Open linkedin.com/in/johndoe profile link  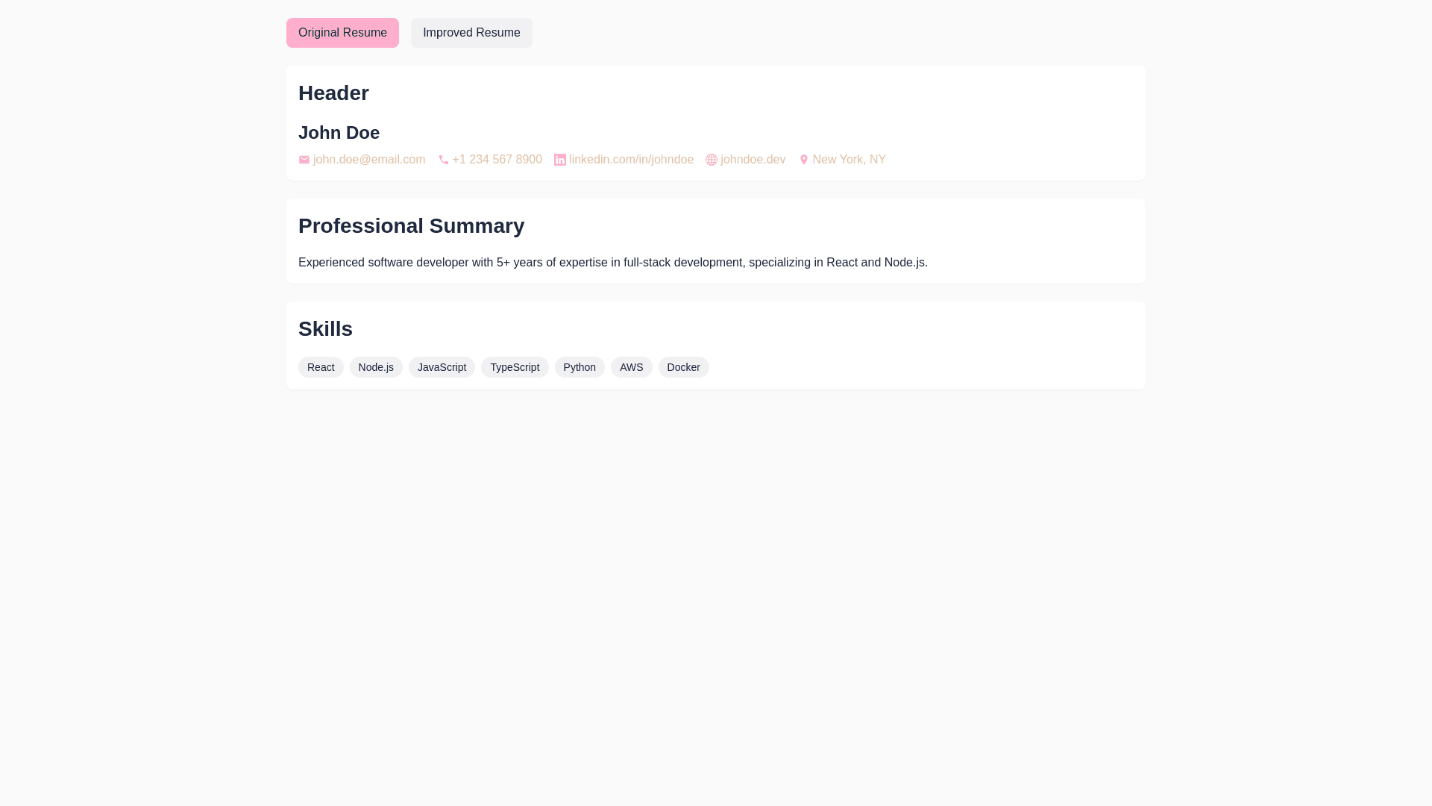(x=631, y=160)
